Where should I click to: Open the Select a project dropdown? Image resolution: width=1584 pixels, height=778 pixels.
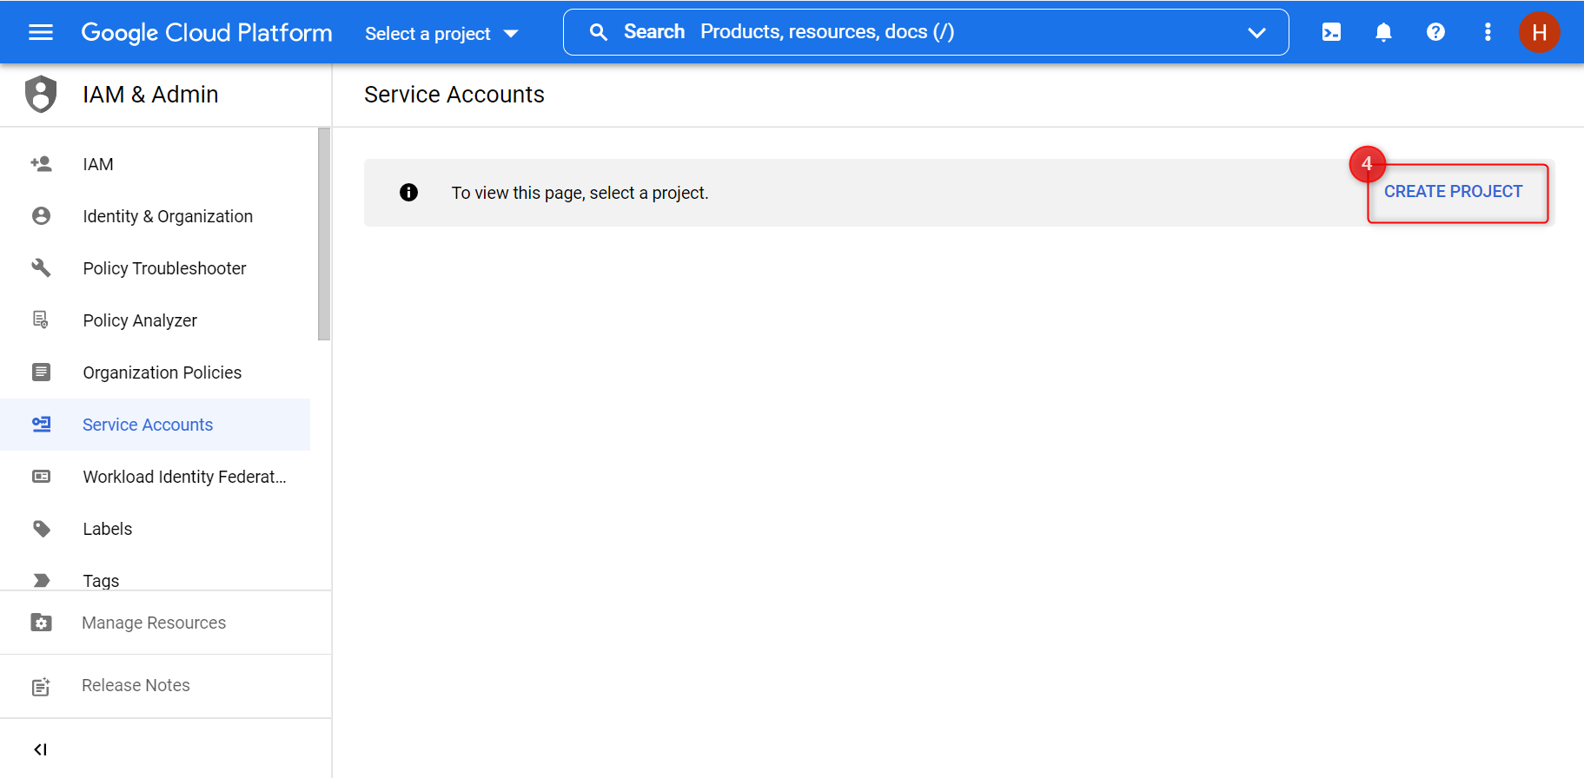point(441,33)
